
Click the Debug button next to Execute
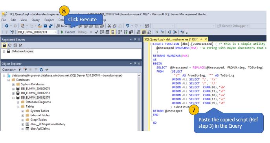point(82,32)
